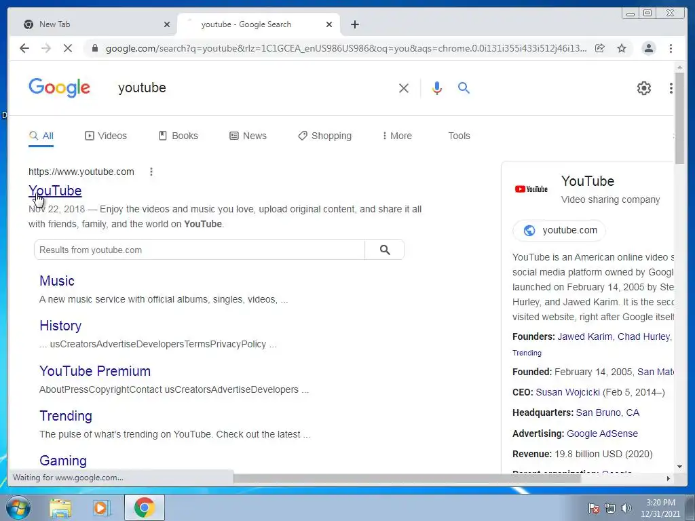695x521 pixels.
Task: Click the small Trending link in panel
Action: point(527,353)
